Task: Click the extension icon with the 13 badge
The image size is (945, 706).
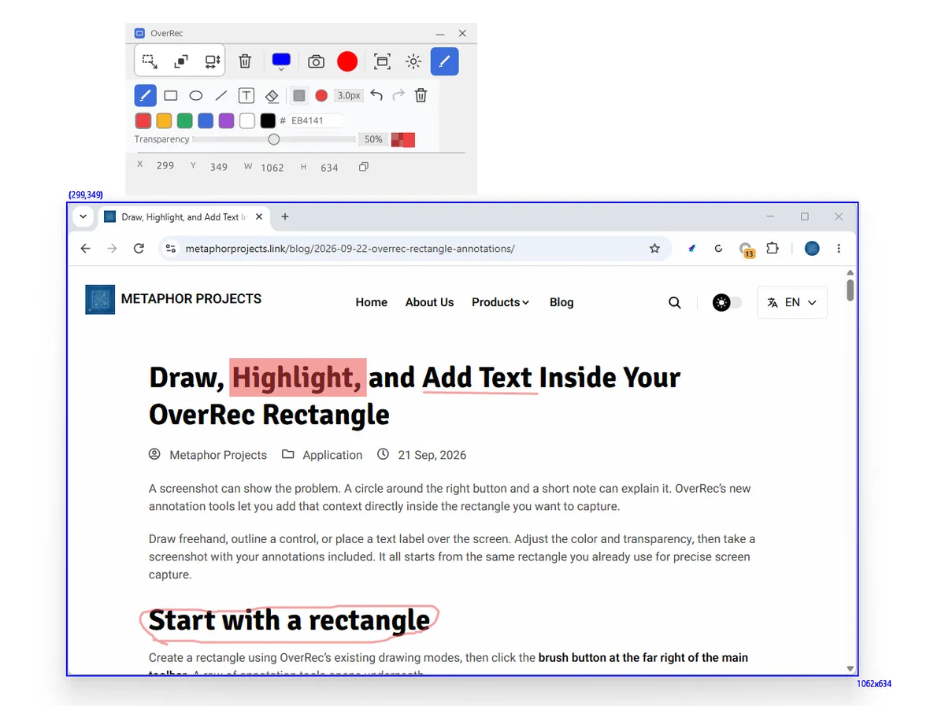Action: (746, 250)
